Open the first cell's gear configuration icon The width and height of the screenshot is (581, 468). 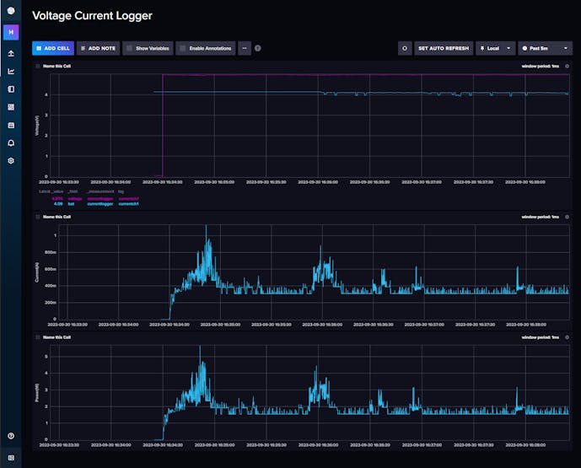[x=567, y=66]
